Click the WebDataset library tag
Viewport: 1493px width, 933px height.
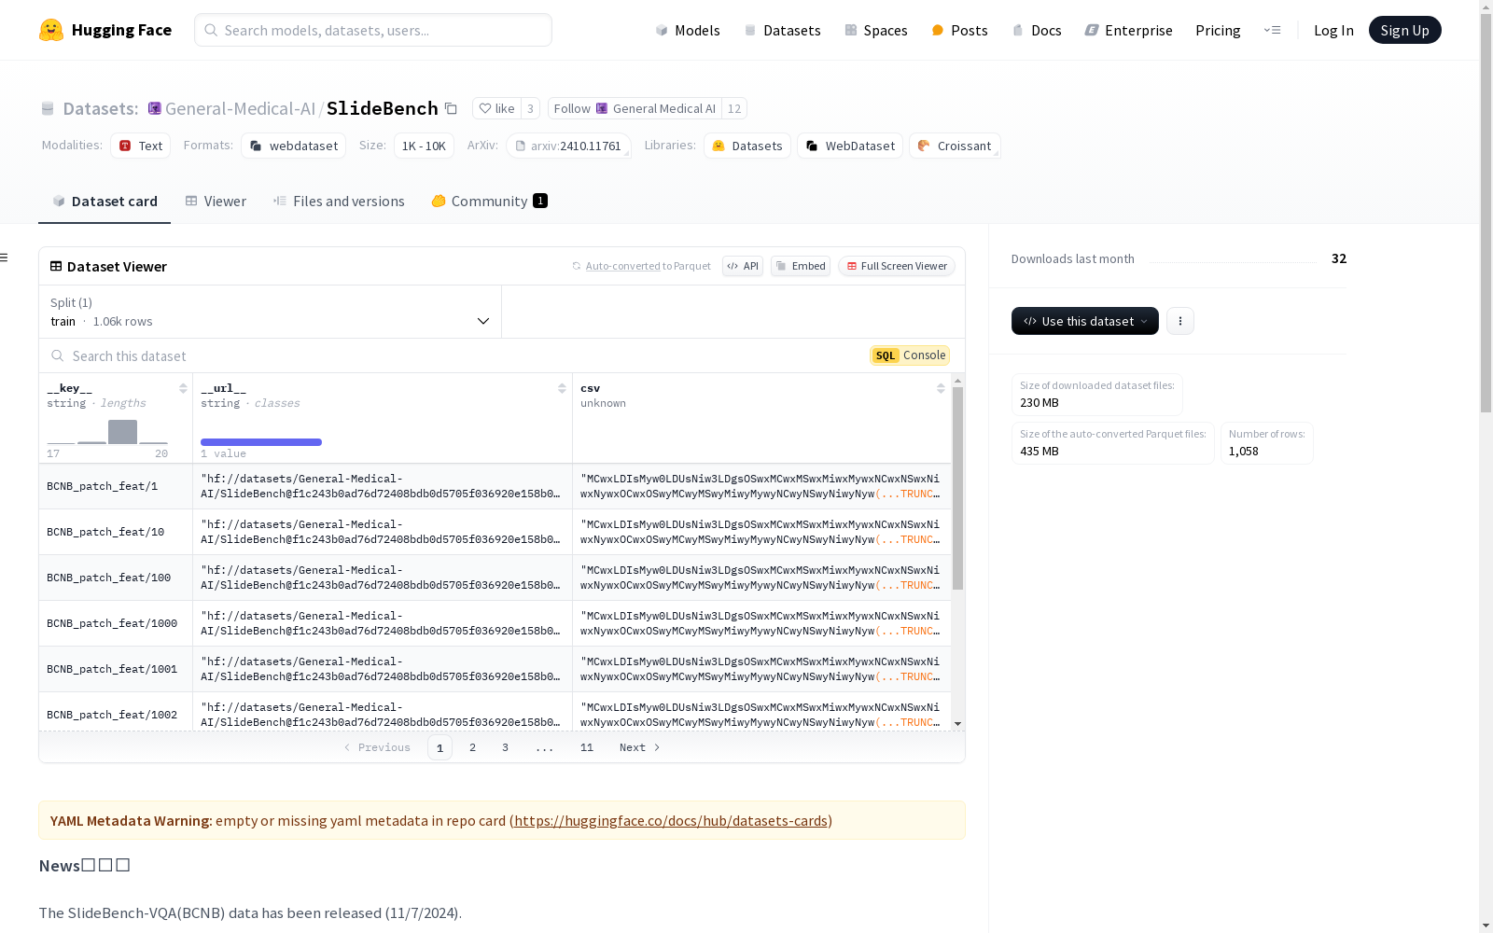tap(850, 146)
